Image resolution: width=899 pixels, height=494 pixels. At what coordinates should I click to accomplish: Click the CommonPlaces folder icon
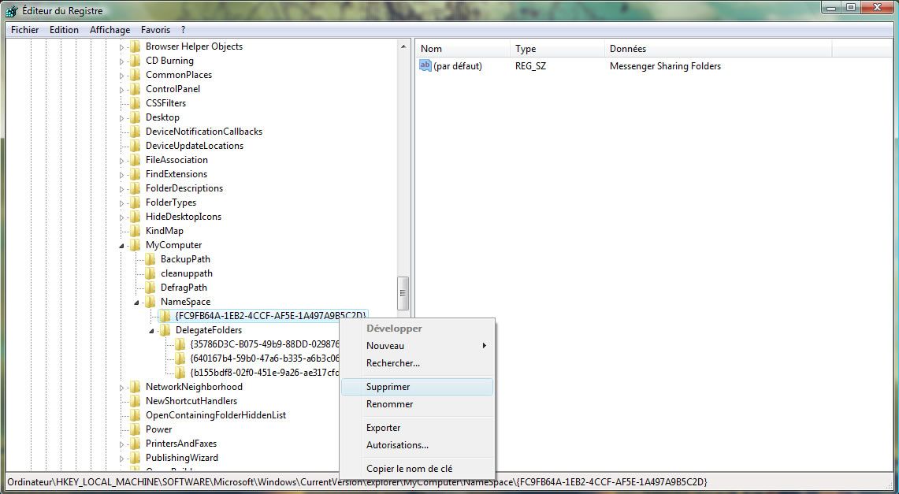click(136, 75)
